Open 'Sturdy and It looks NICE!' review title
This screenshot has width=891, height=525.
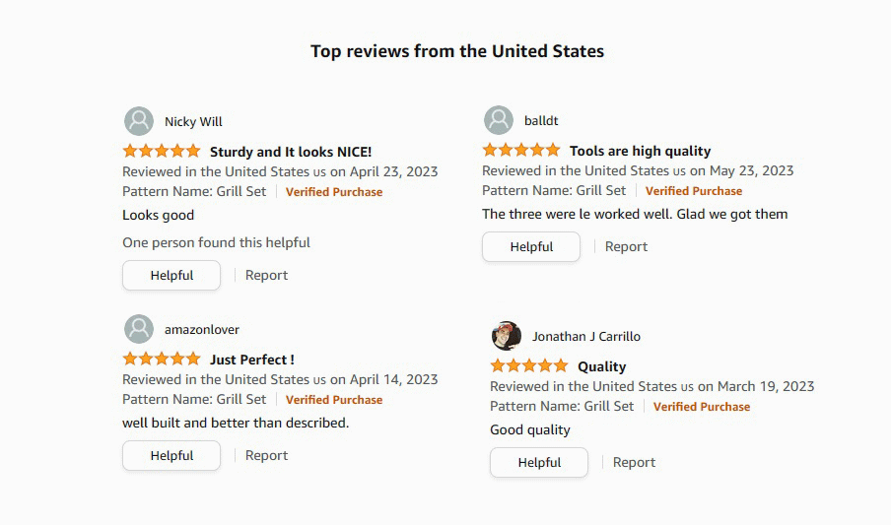click(x=291, y=152)
